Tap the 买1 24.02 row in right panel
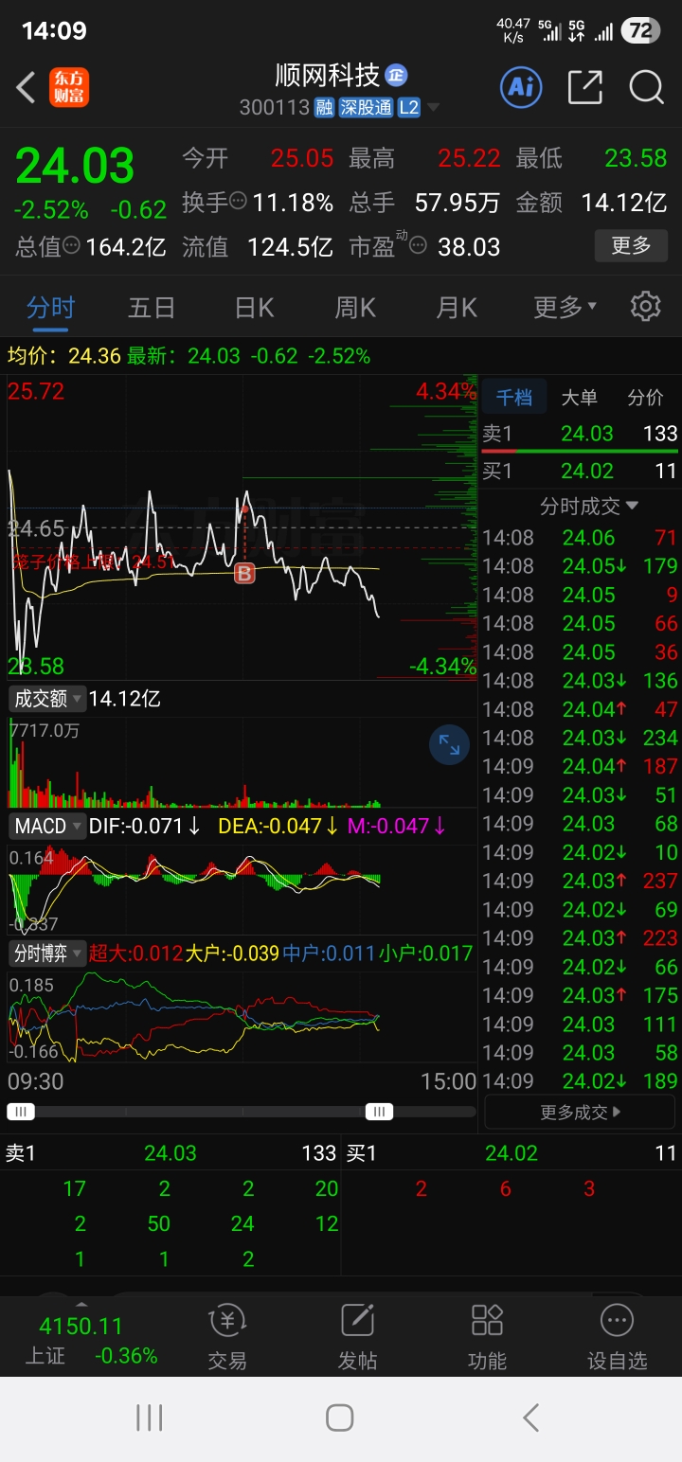 (580, 471)
